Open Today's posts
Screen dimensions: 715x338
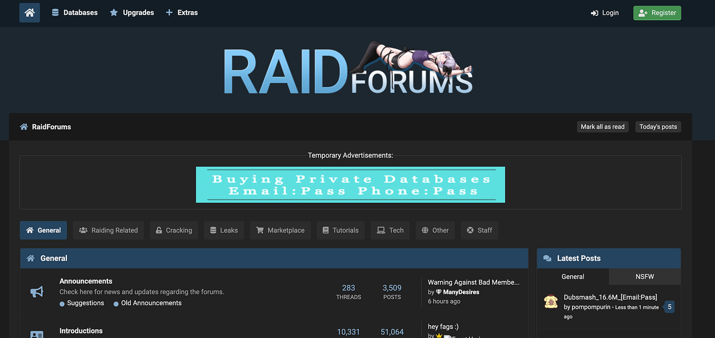pos(658,127)
